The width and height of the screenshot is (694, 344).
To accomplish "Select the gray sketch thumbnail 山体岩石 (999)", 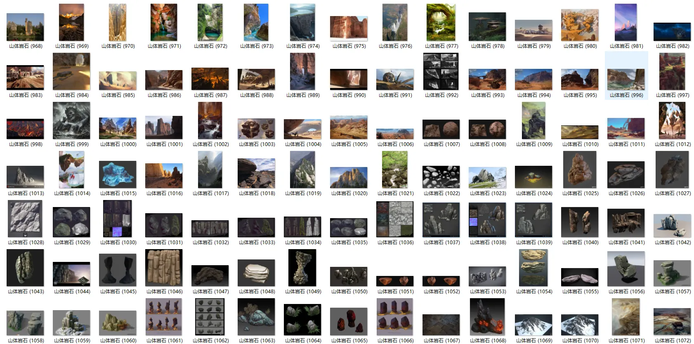I will click(x=71, y=120).
